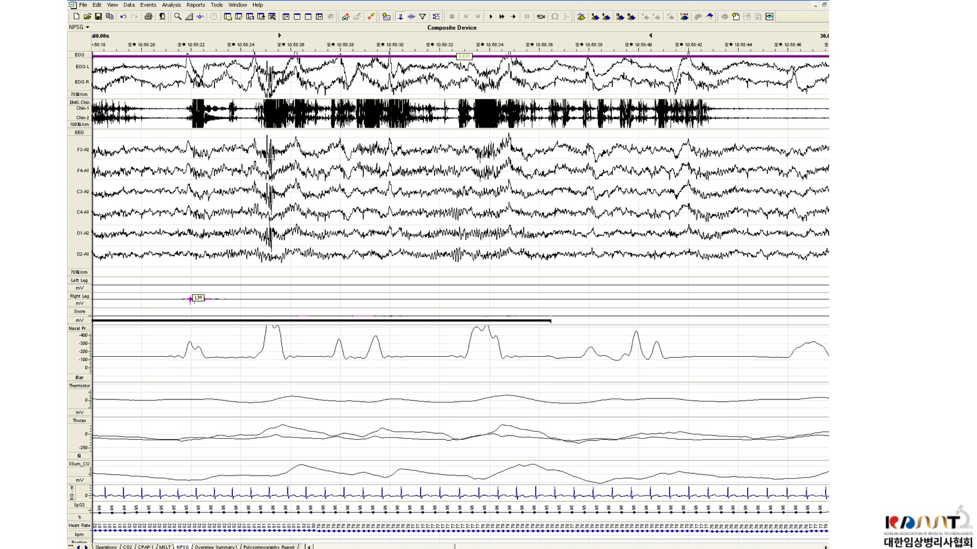Screen dimensions: 977x549
Task: Click the video camera icon
Action: 540,17
